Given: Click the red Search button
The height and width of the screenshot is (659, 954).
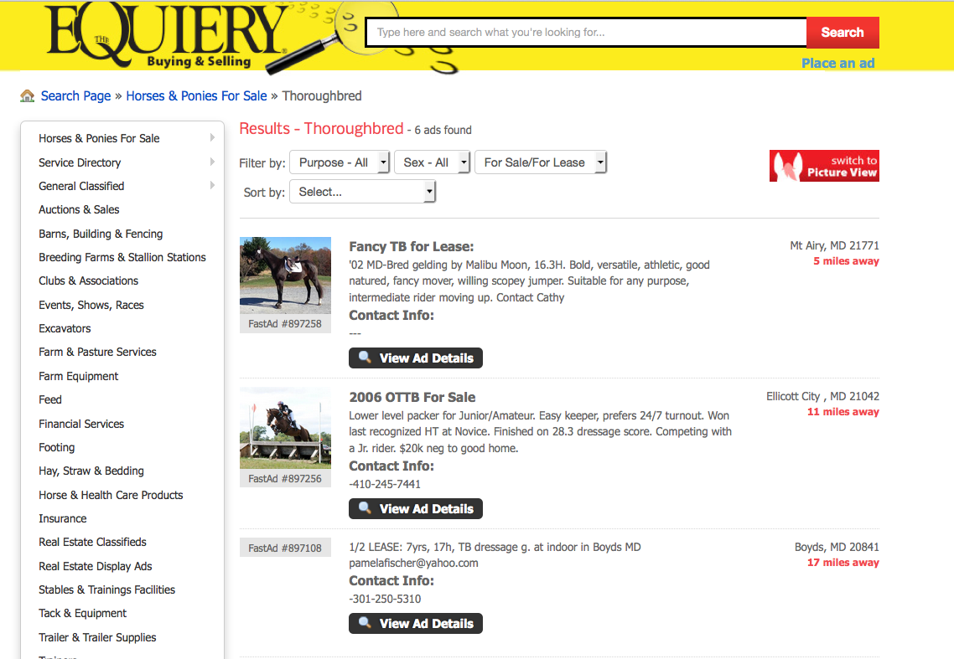Looking at the screenshot, I should [x=842, y=33].
